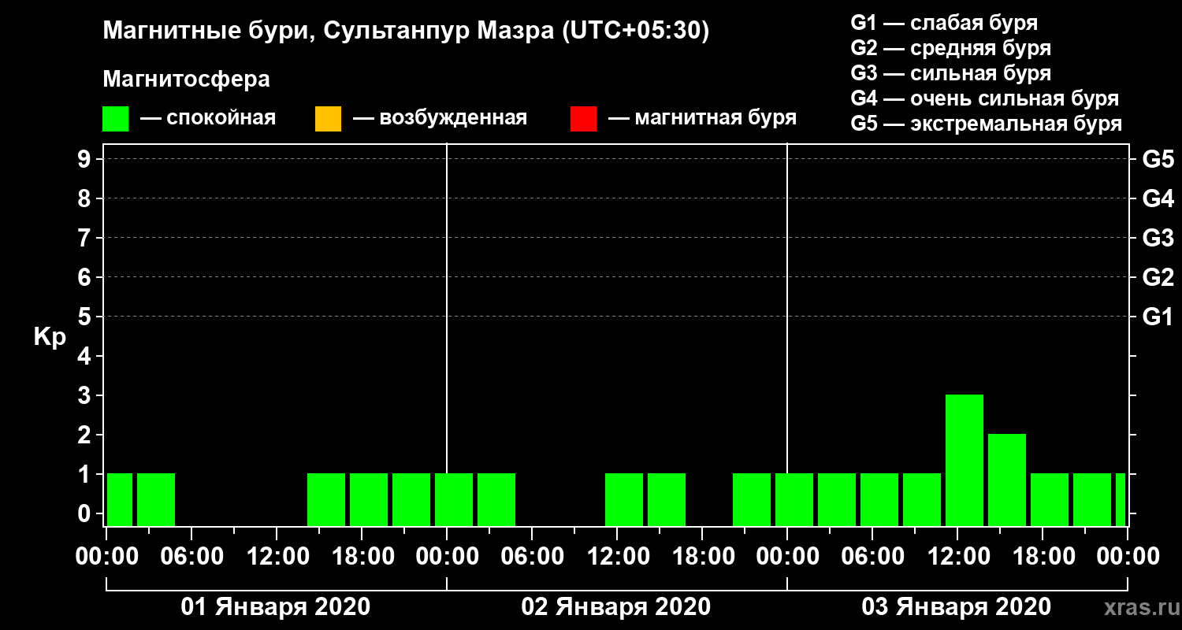This screenshot has height=630, width=1182.
Task: Click the '12:00' tick label of 03 Января
Action: pos(957,557)
